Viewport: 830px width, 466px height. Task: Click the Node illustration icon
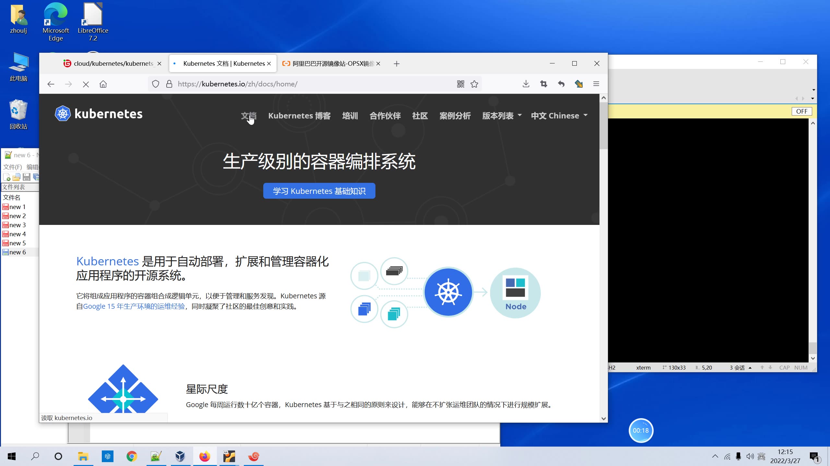pos(515,293)
